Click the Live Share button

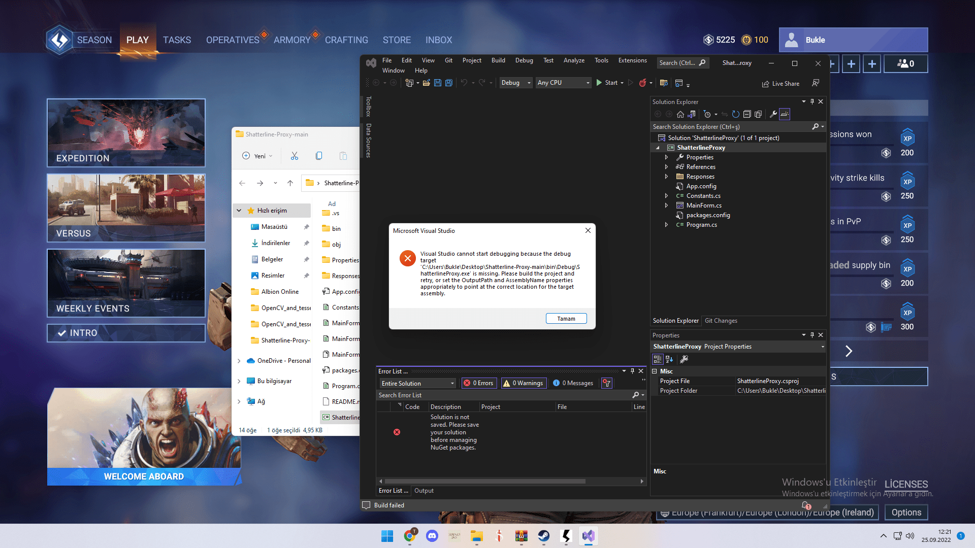point(781,84)
